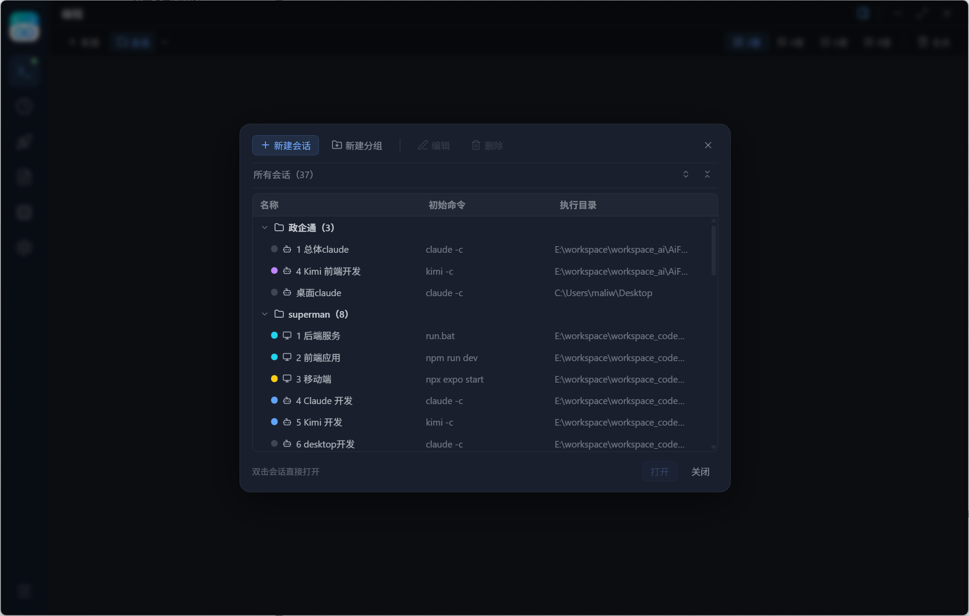The height and width of the screenshot is (616, 969).
Task: Select the 政企通 folder icon
Action: 279,227
